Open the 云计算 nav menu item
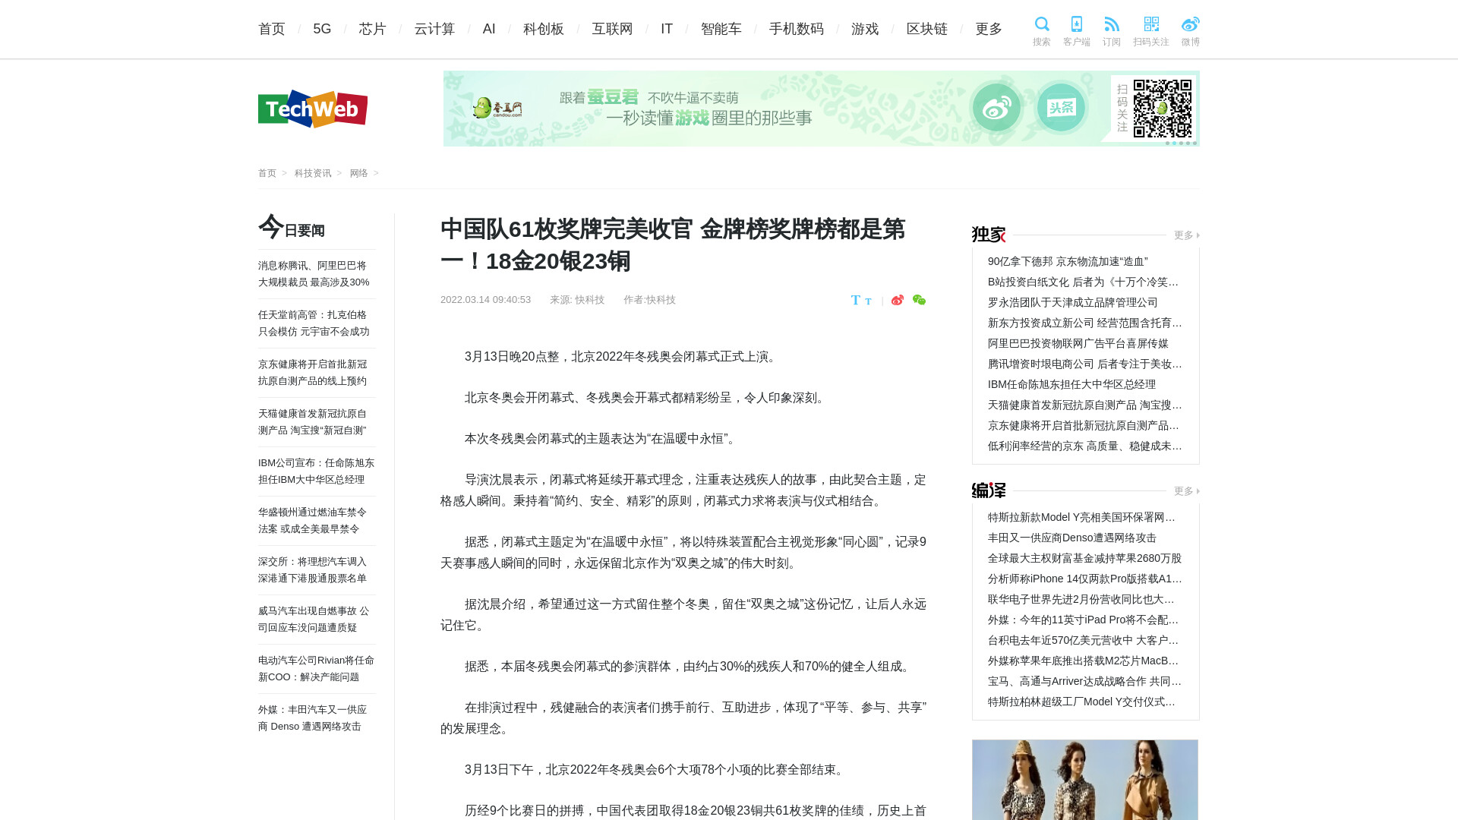1458x820 pixels. pyautogui.click(x=434, y=29)
